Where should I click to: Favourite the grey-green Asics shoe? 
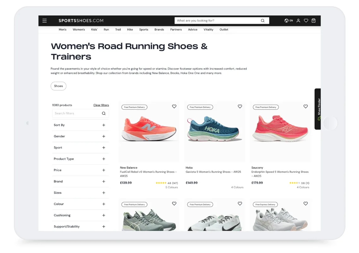pos(174,203)
